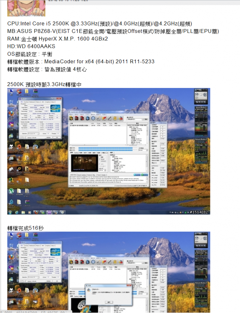Click the Donate button in first screenshot's MediaCoder

click(145, 175)
